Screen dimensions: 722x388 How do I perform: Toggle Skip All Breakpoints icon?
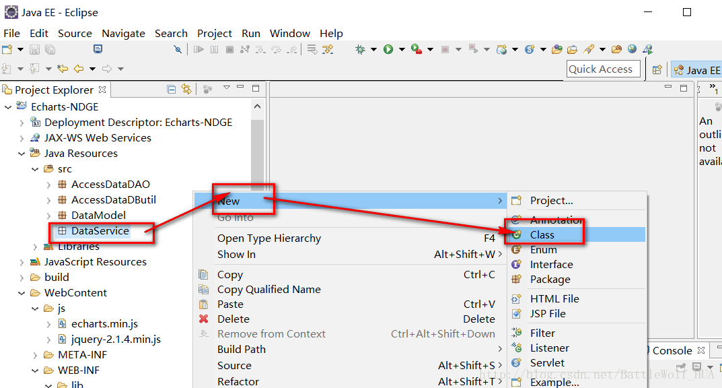tap(178, 49)
